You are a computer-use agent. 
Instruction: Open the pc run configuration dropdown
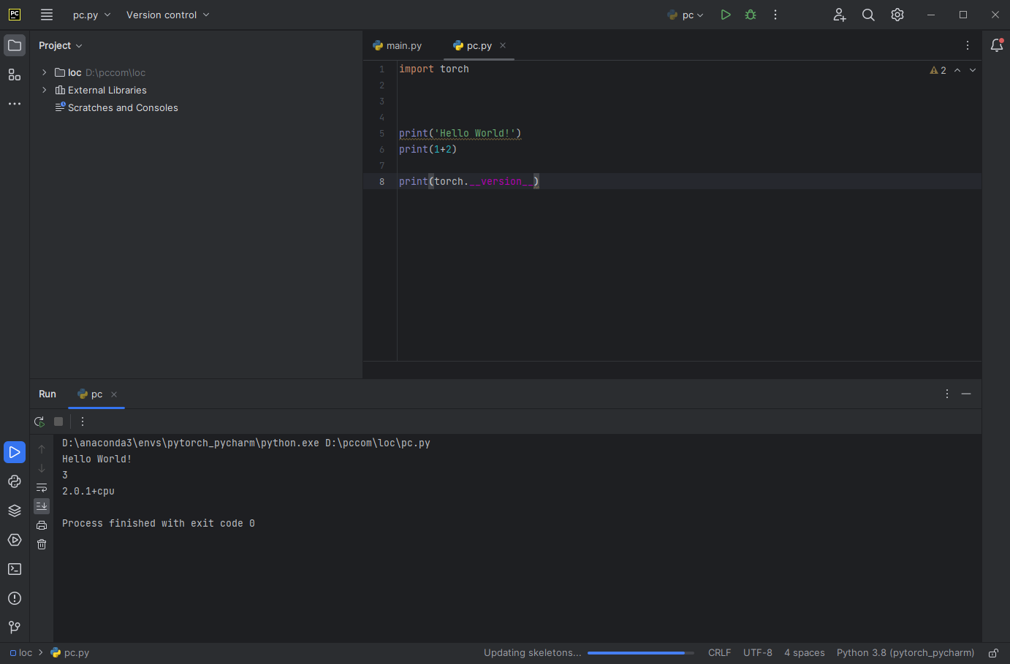click(x=686, y=15)
